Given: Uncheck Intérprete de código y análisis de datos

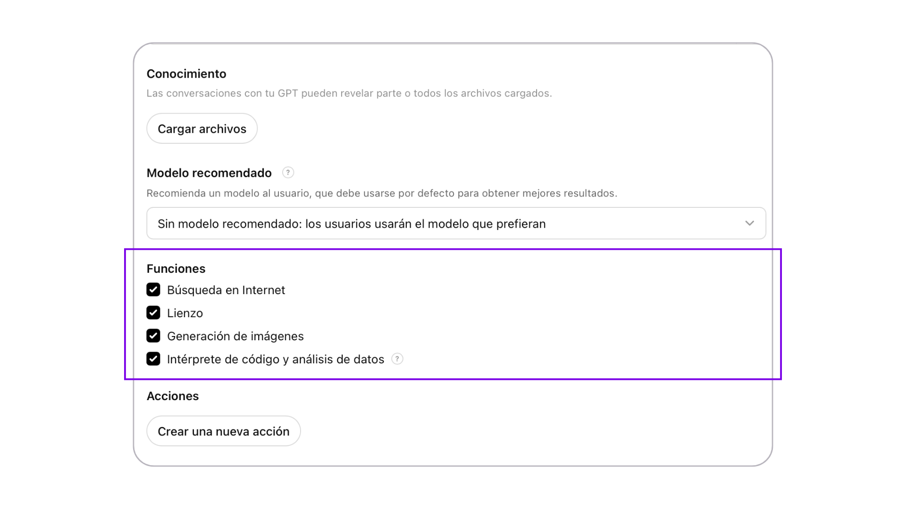Looking at the screenshot, I should tap(153, 359).
